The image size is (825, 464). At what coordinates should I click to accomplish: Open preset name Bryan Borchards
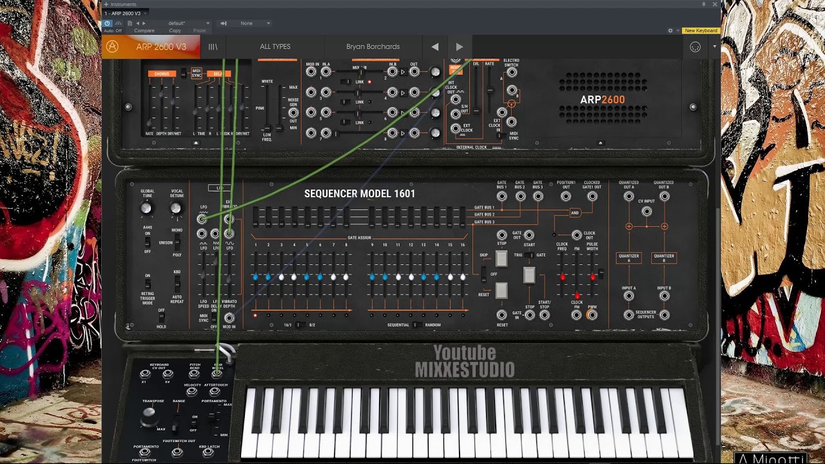373,46
